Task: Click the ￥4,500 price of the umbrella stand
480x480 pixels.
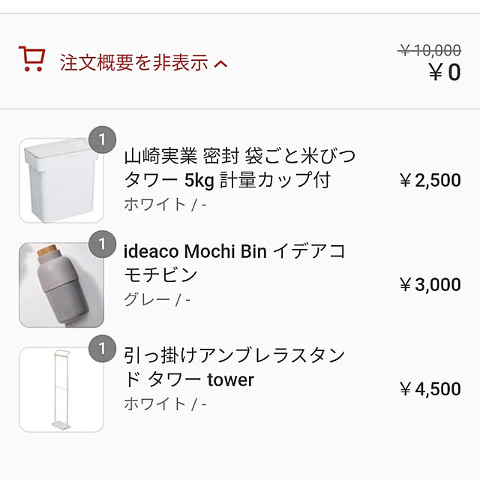Action: click(x=430, y=389)
